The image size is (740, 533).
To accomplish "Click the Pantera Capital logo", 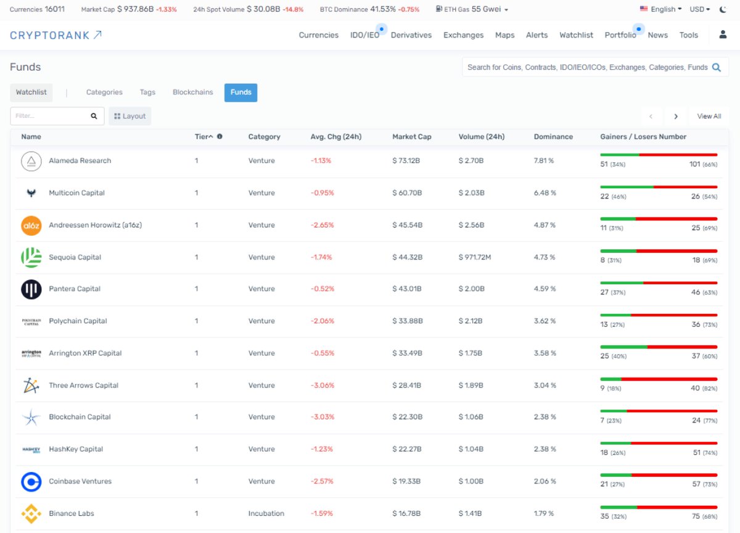I will pos(31,289).
